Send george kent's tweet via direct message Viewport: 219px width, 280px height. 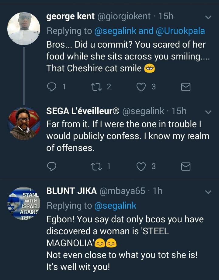point(186,87)
